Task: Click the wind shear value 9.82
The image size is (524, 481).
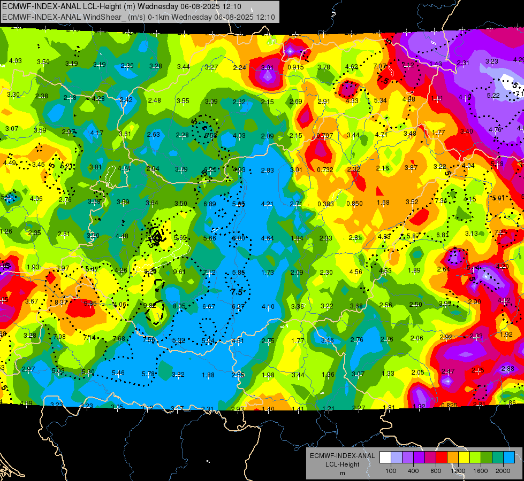Action: click(x=149, y=305)
